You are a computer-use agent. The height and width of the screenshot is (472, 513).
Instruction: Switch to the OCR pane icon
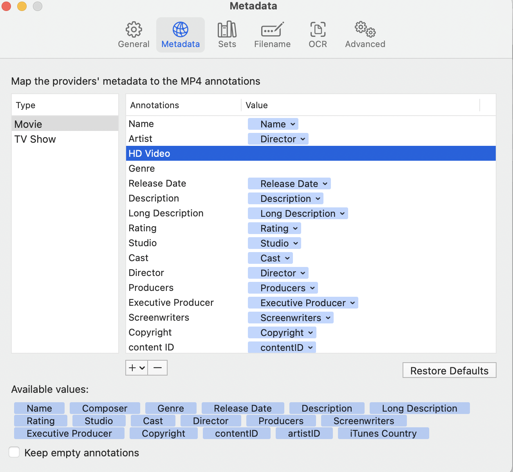tap(318, 29)
